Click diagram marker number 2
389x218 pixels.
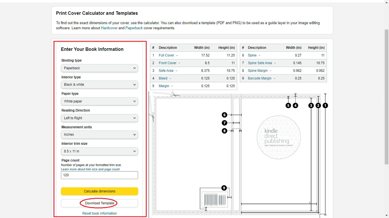pos(318,105)
